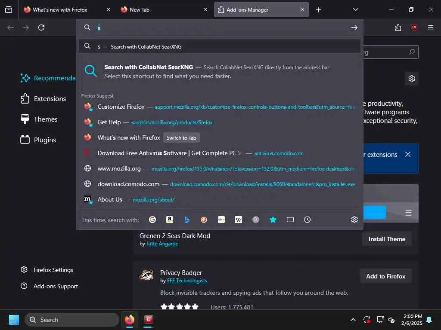The width and height of the screenshot is (441, 330).
Task: Open www.mozilla.org suggestion
Action: (x=220, y=168)
